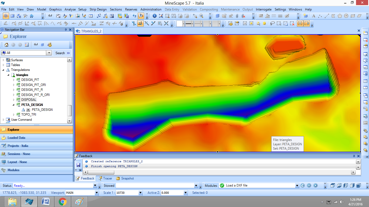369x207 pixels.
Task: Click the Search button in Explorer
Action: tap(62, 53)
